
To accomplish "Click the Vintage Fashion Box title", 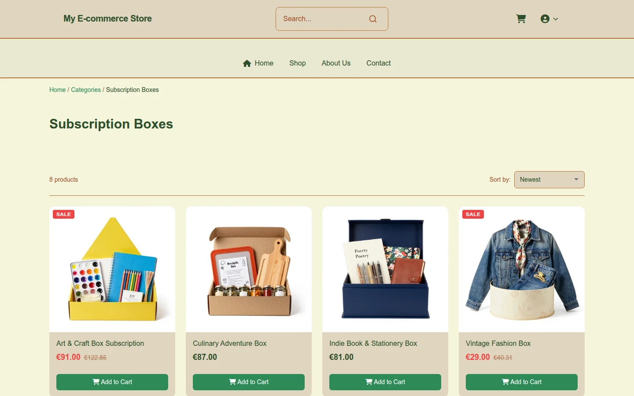I will 498,343.
